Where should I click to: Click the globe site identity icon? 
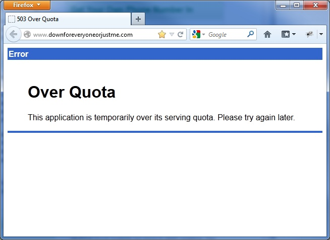point(27,35)
